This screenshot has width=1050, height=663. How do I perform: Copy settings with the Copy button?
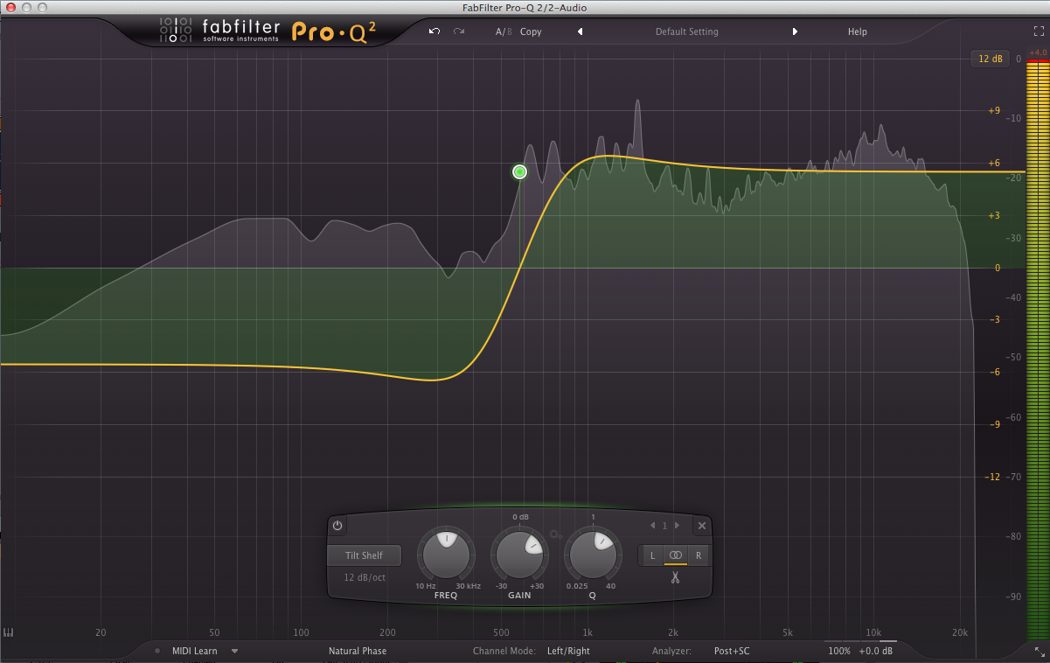(531, 31)
